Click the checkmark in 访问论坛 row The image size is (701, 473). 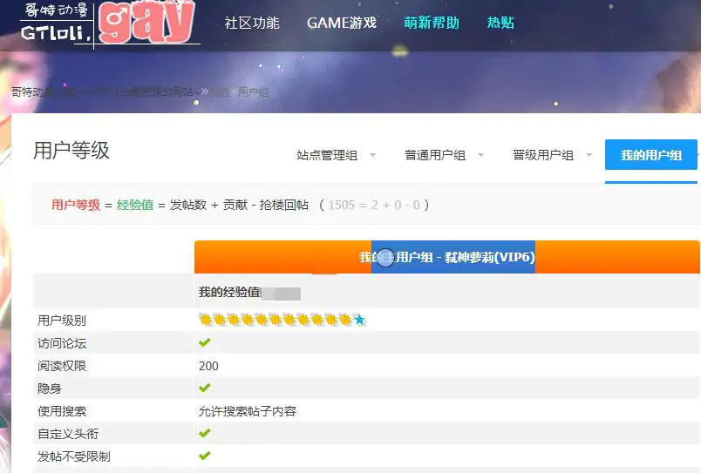pos(205,342)
